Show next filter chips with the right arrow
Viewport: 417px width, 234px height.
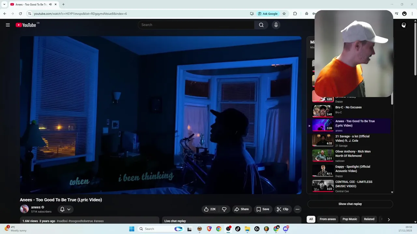(x=389, y=219)
